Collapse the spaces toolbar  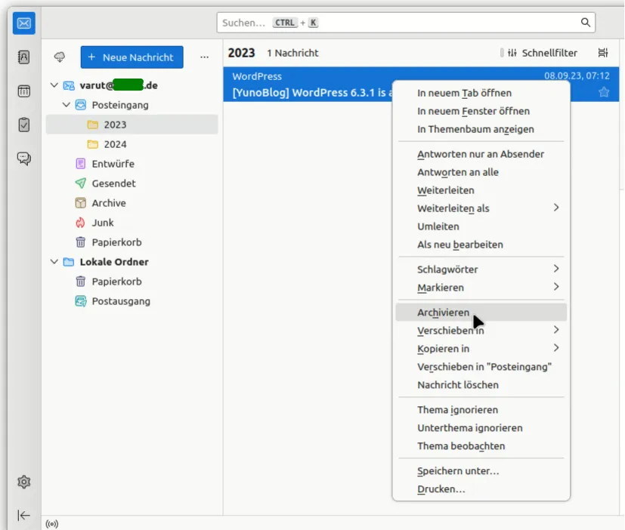pos(23,515)
